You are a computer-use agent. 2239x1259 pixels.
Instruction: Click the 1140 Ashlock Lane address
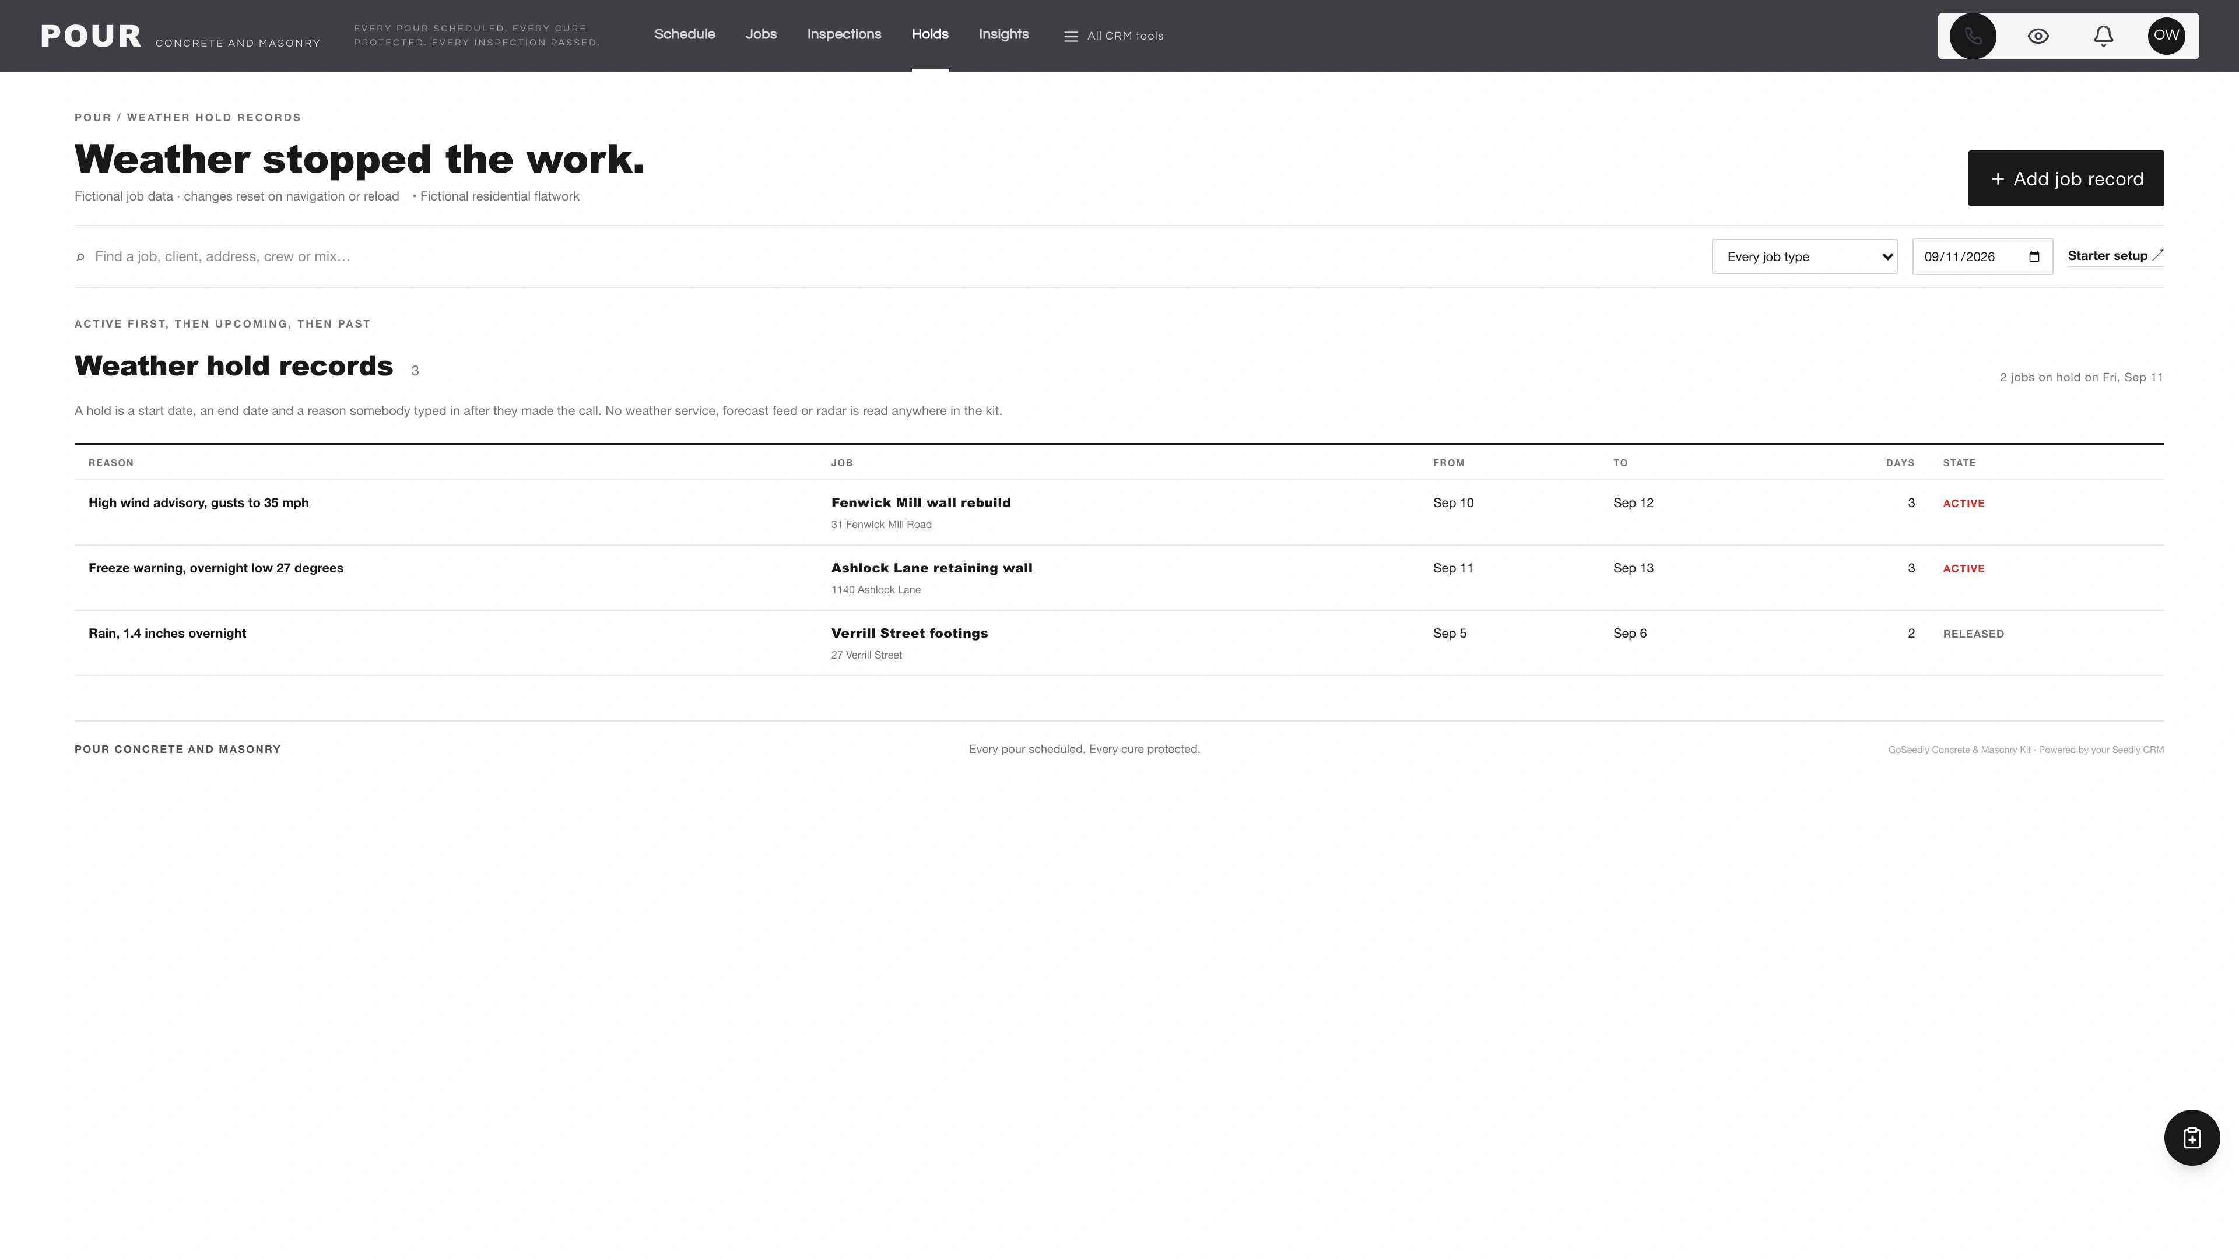coord(875,589)
